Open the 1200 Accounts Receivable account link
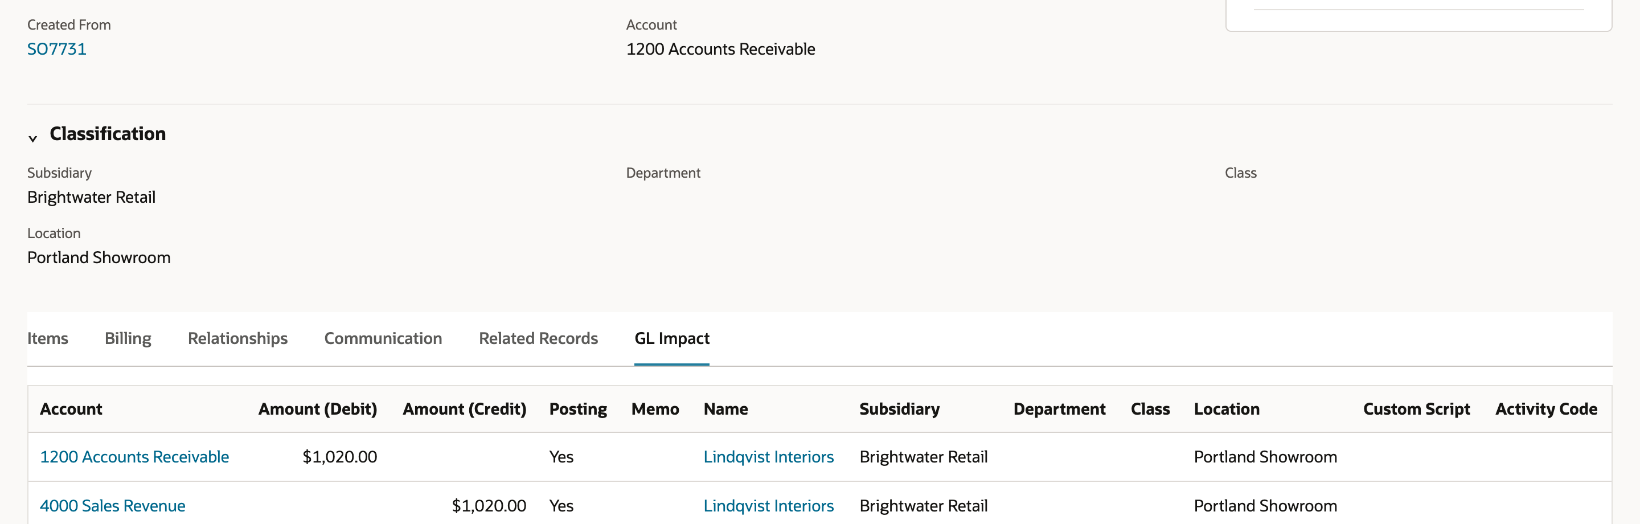Viewport: 1640px width, 524px height. [x=134, y=457]
